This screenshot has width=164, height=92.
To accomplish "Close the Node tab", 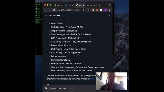I will tap(62, 5).
